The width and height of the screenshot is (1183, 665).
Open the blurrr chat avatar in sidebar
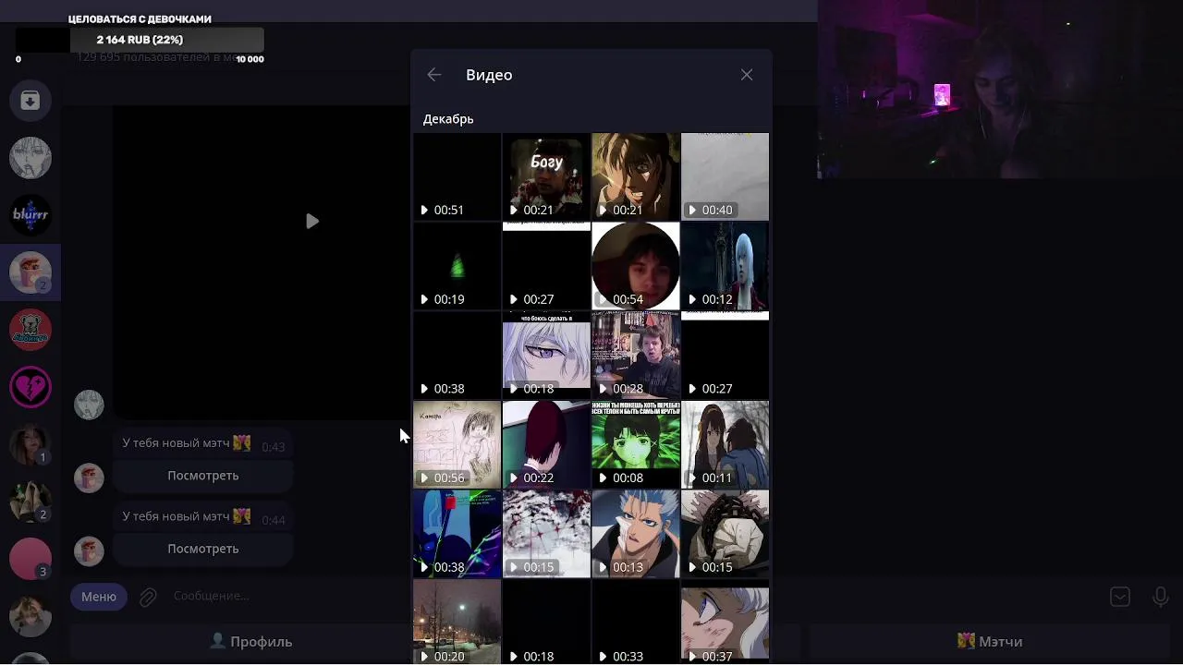coord(30,215)
